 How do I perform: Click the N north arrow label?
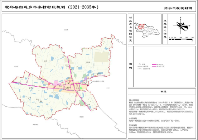coord(181,18)
